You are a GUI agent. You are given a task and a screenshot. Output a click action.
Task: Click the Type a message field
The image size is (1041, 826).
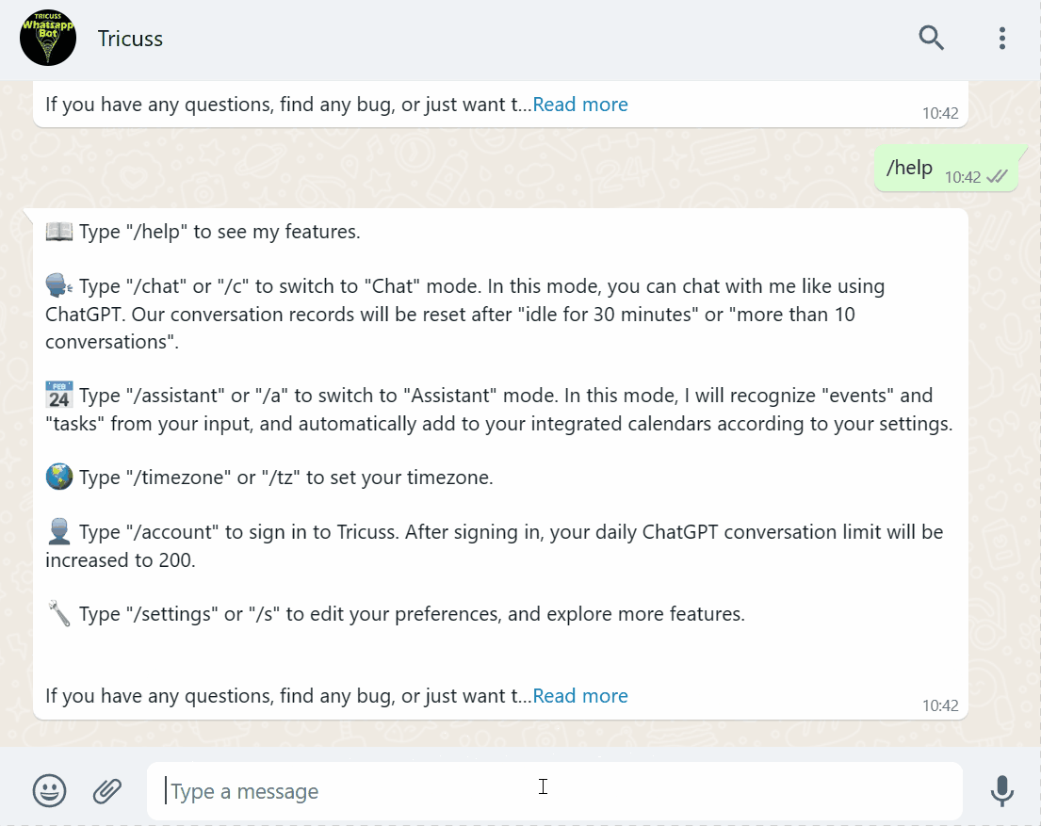coord(554,791)
